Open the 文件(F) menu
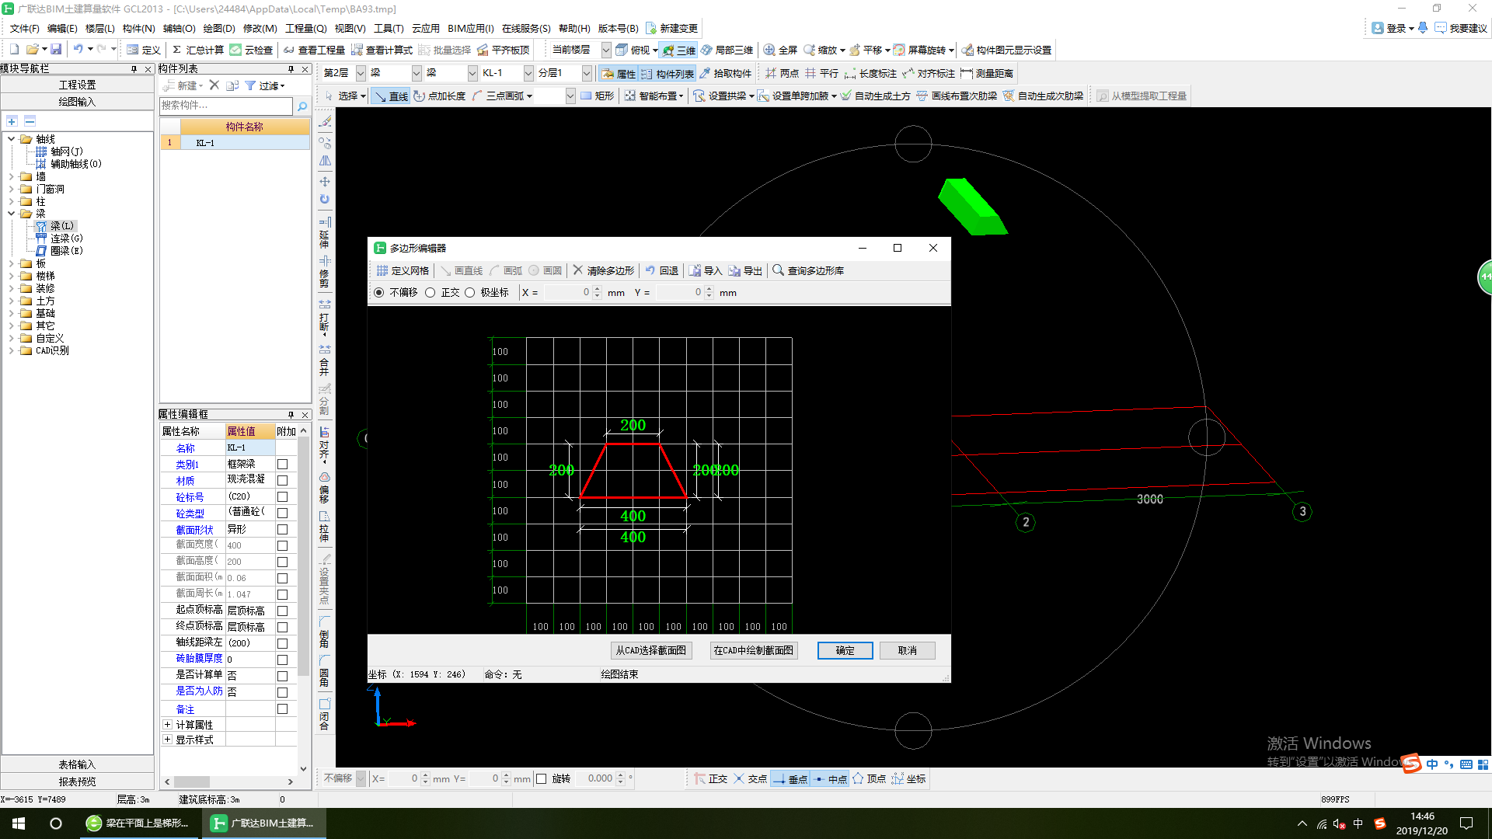This screenshot has height=839, width=1492. click(x=24, y=28)
